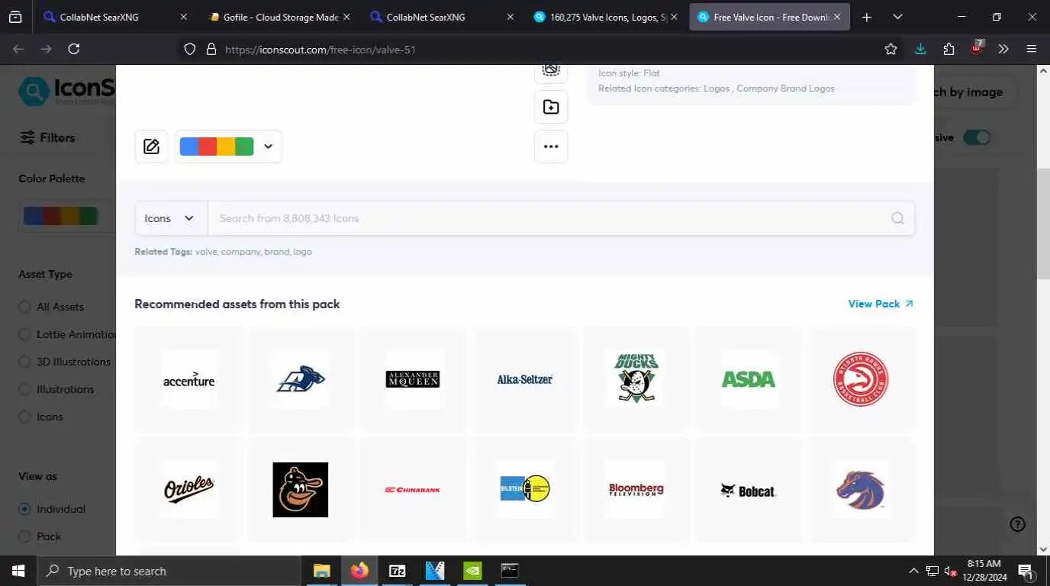The height and width of the screenshot is (586, 1050).
Task: Select sidebar Color Palette swatch strip
Action: 60,216
